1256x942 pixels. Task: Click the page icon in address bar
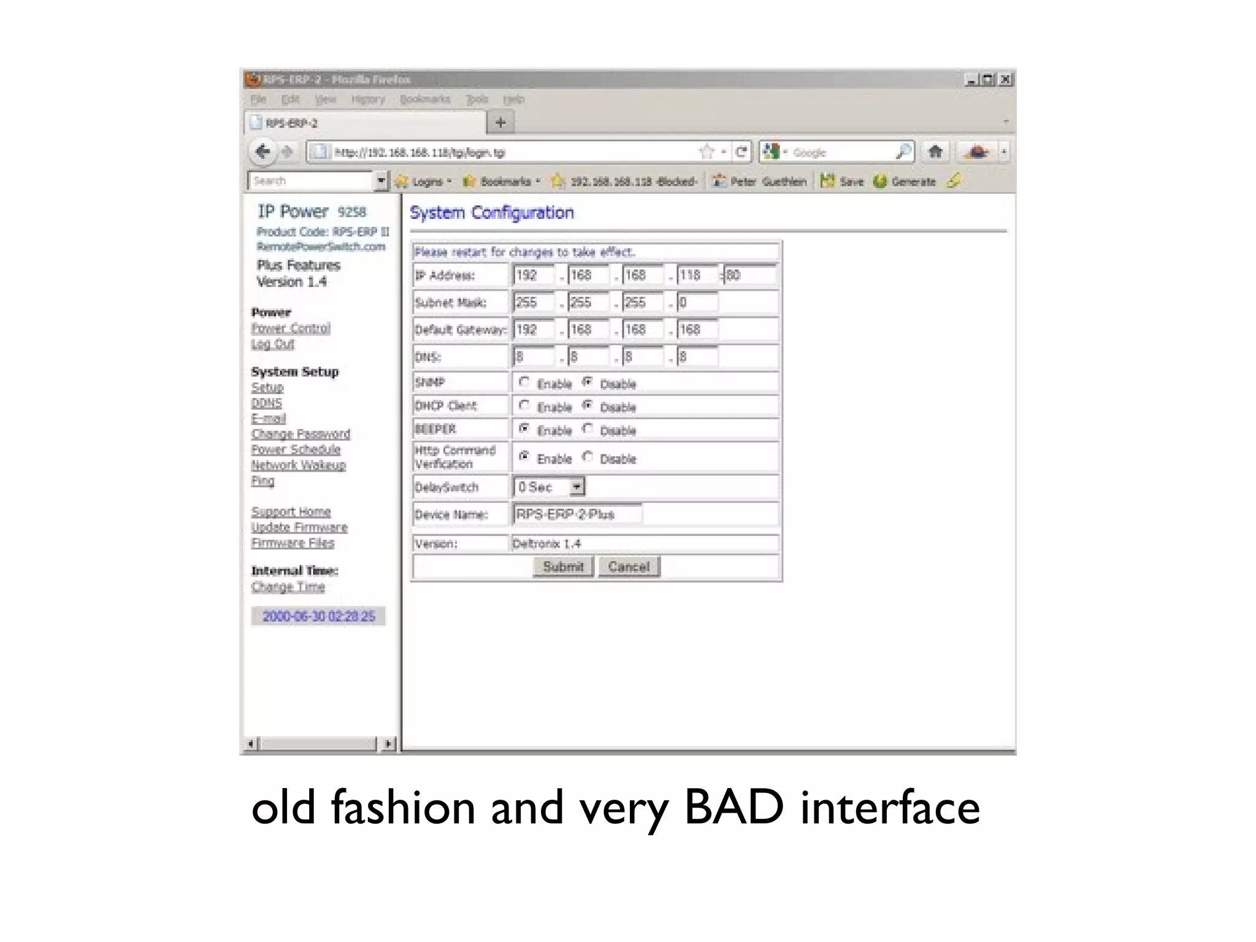click(x=319, y=151)
